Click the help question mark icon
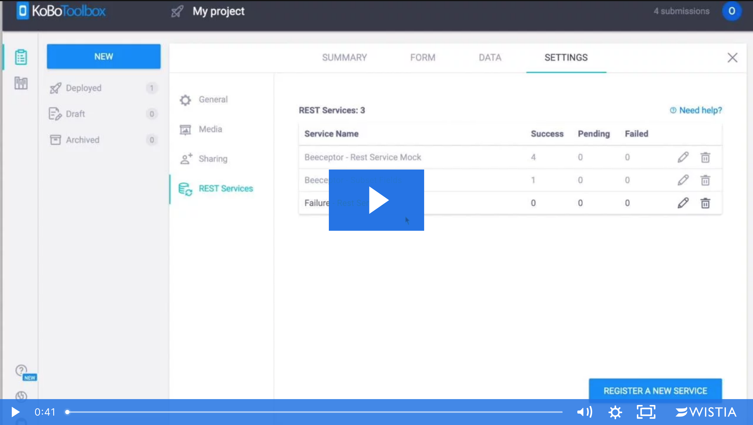This screenshot has height=425, width=753. 21,370
